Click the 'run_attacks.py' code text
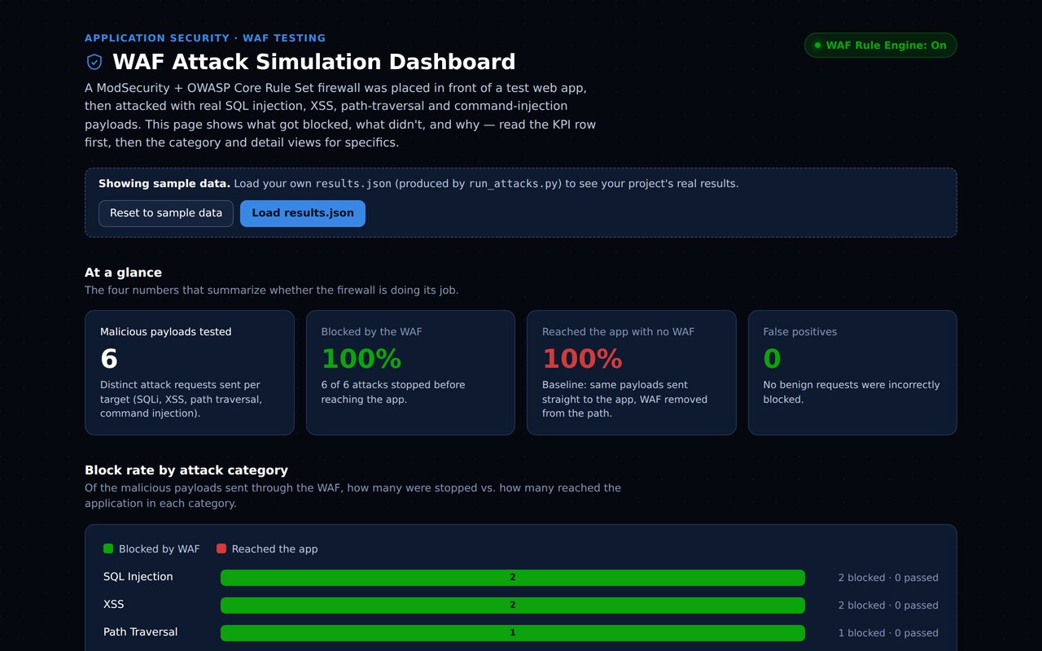1042x651 pixels. click(x=514, y=184)
